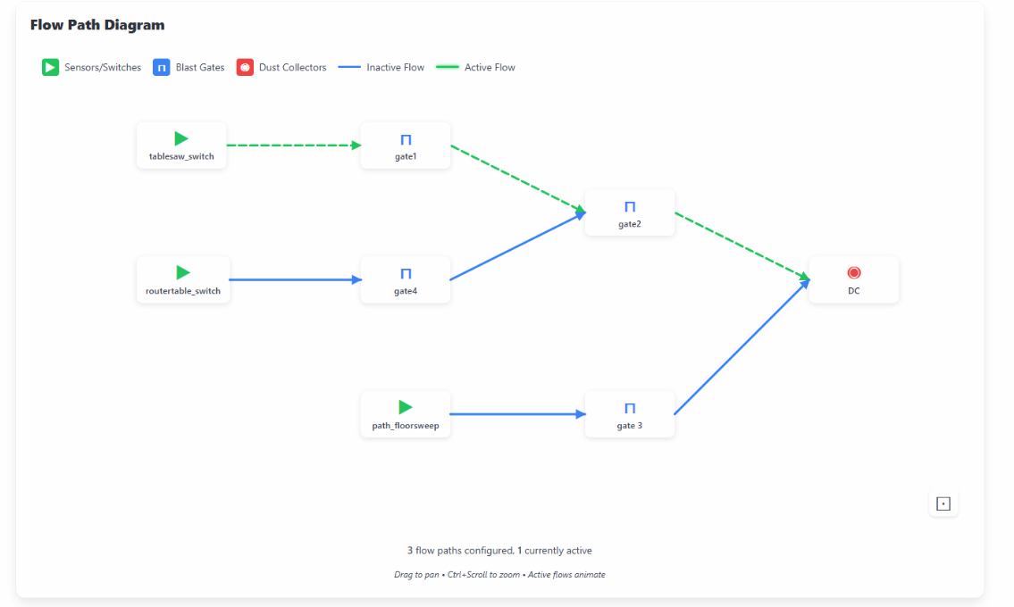Click the tablesaw_switch node label
Screen dimensions: 1014x607
click(x=181, y=157)
